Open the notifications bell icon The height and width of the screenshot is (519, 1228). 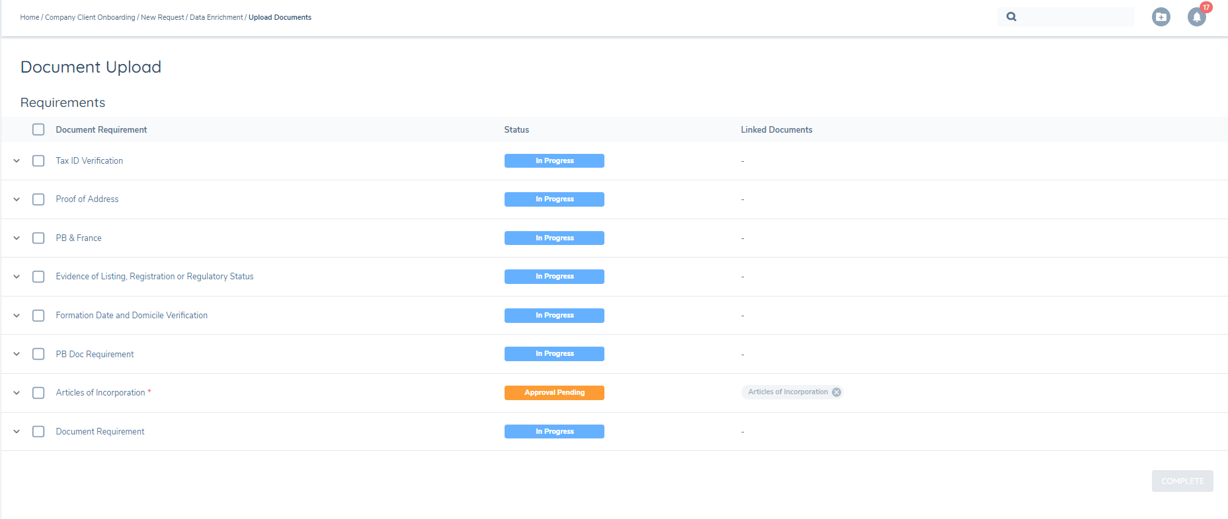point(1196,17)
